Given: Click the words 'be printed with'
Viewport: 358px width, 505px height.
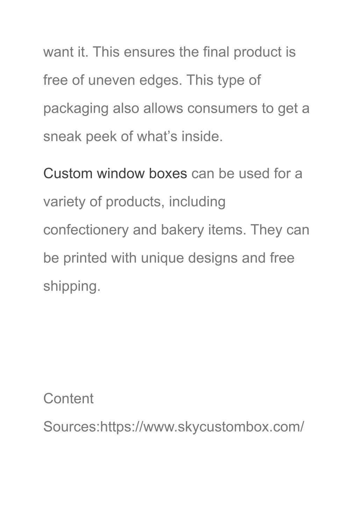Looking at the screenshot, I should tap(90, 258).
